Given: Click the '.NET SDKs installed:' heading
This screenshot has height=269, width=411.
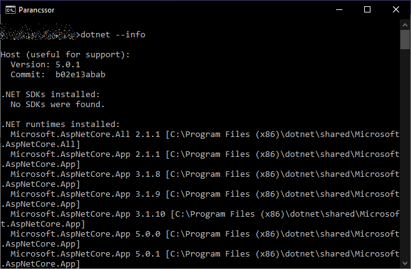Looking at the screenshot, I should 55,95.
